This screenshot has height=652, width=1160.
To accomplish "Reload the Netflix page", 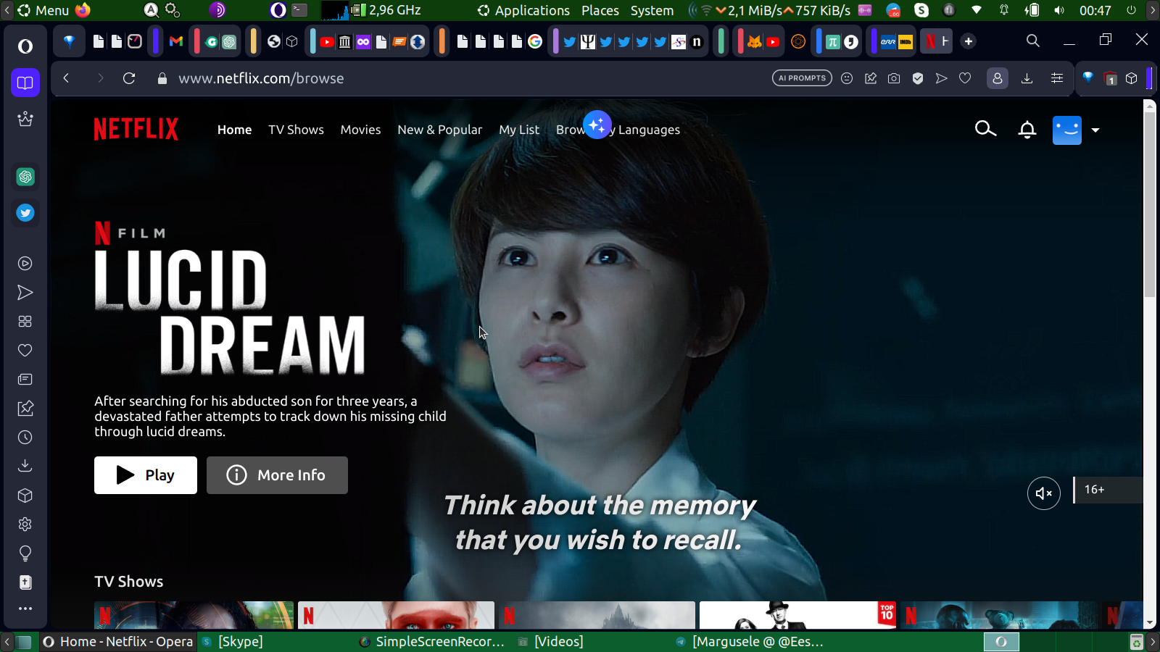I will tap(129, 78).
